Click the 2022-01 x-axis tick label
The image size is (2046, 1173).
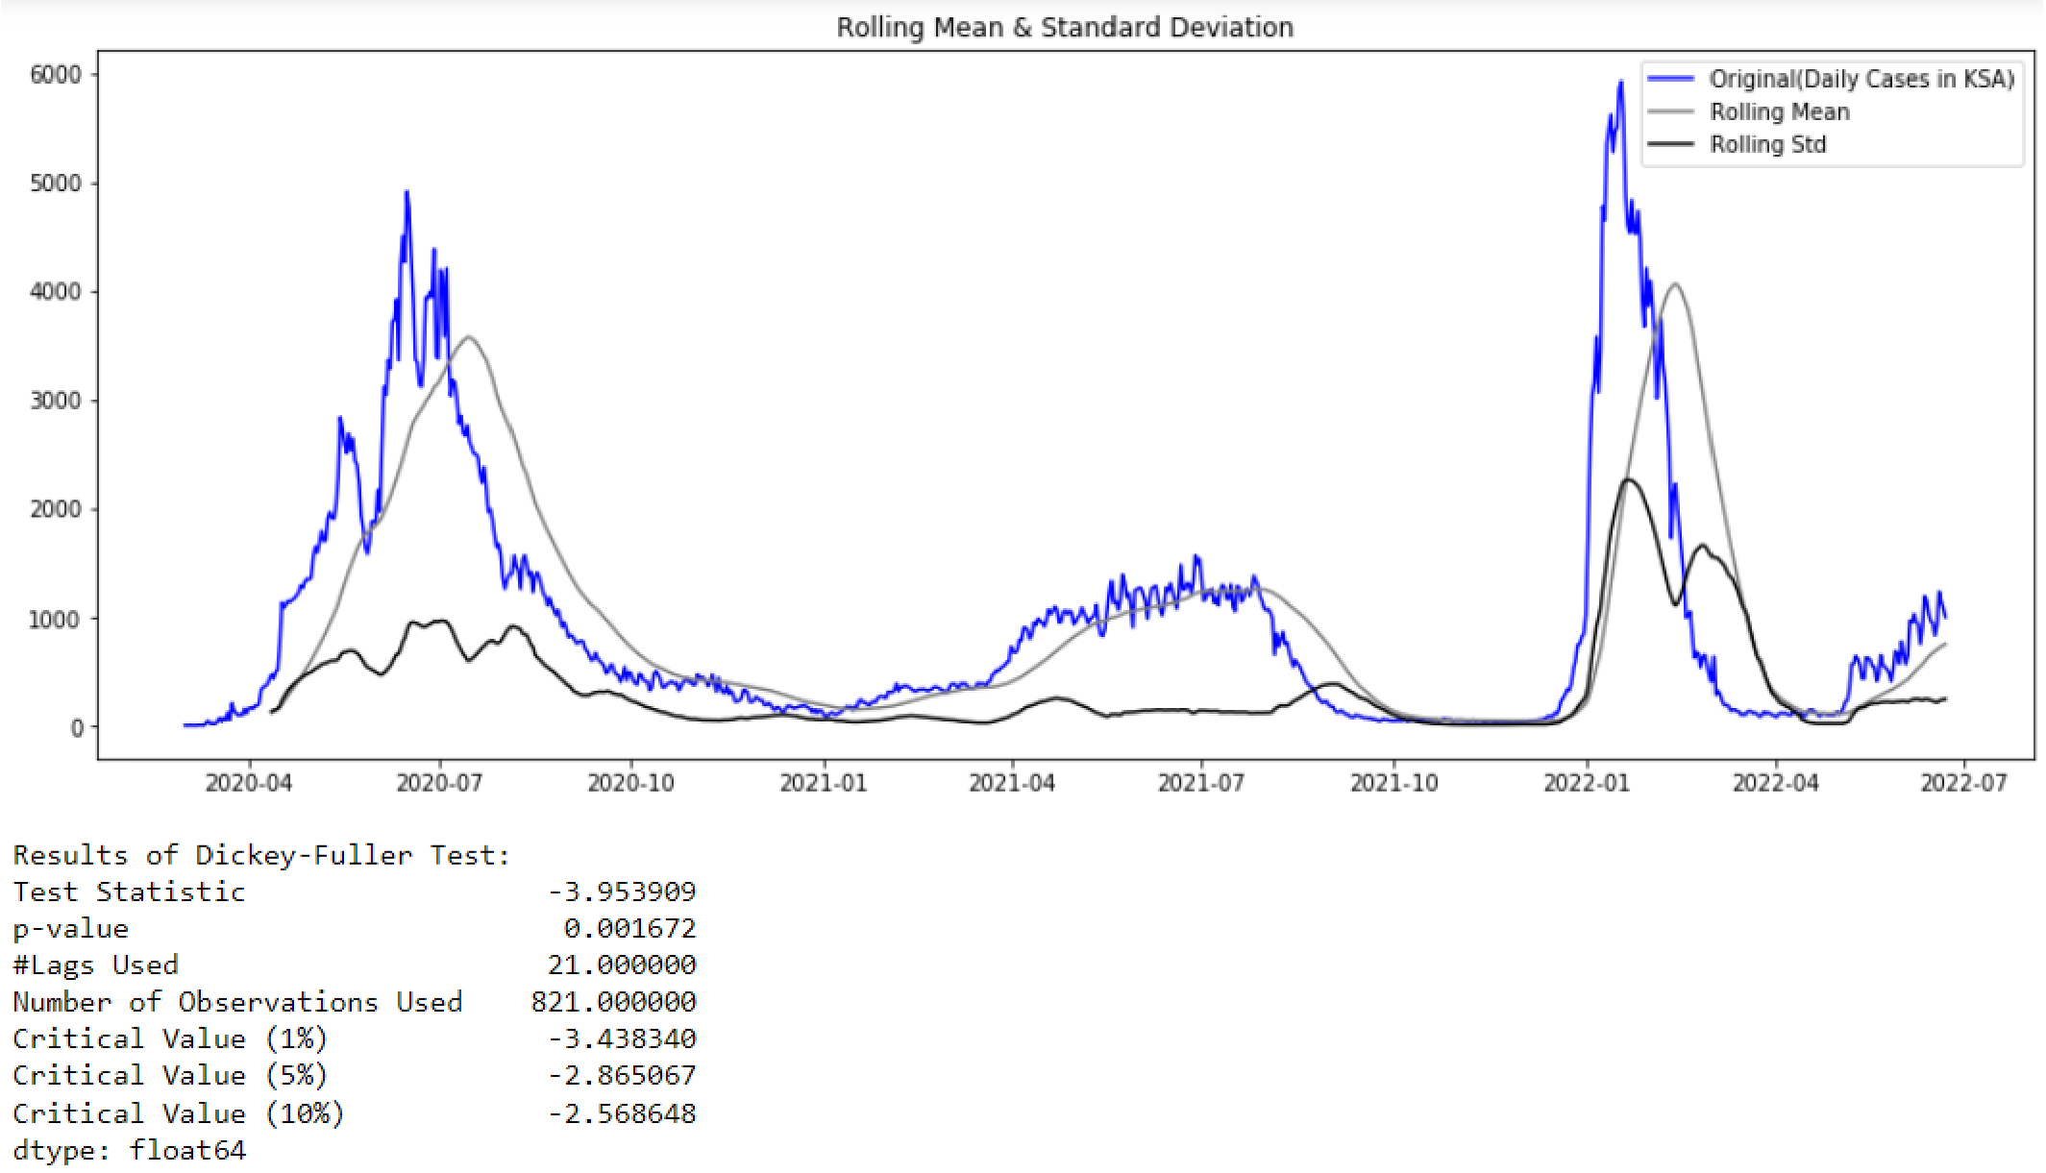[1587, 783]
